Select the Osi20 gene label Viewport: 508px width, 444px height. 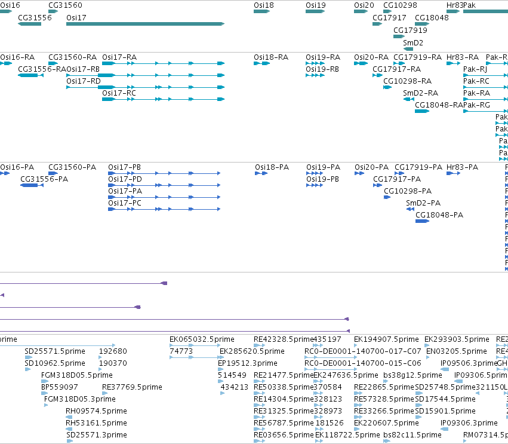pyautogui.click(x=364, y=5)
